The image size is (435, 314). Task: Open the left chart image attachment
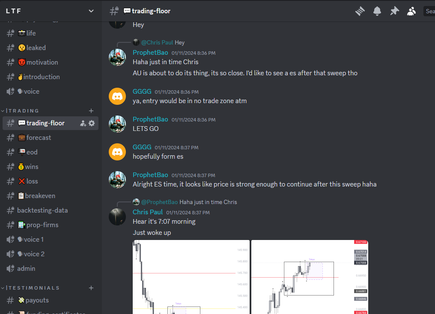click(191, 277)
